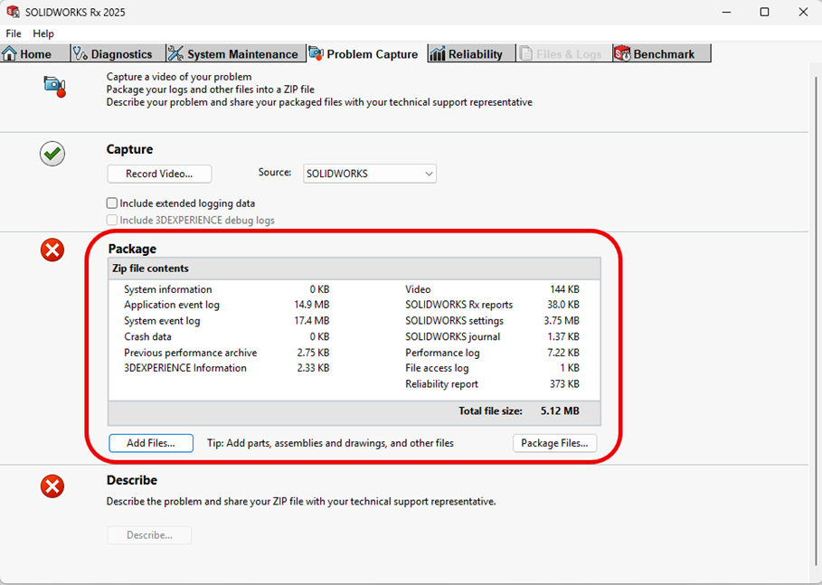Click the red X icon beside Describe
Viewport: 822px width, 585px height.
(x=52, y=486)
